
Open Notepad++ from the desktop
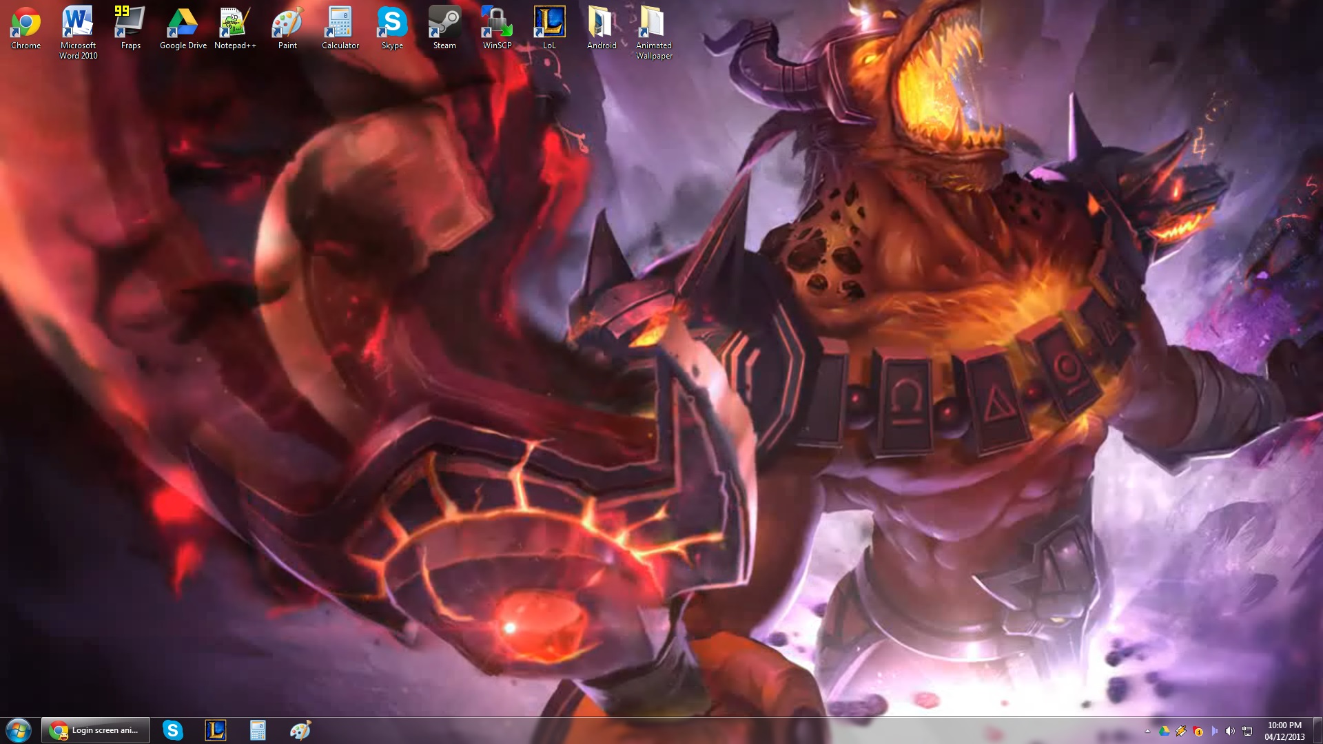click(x=235, y=21)
